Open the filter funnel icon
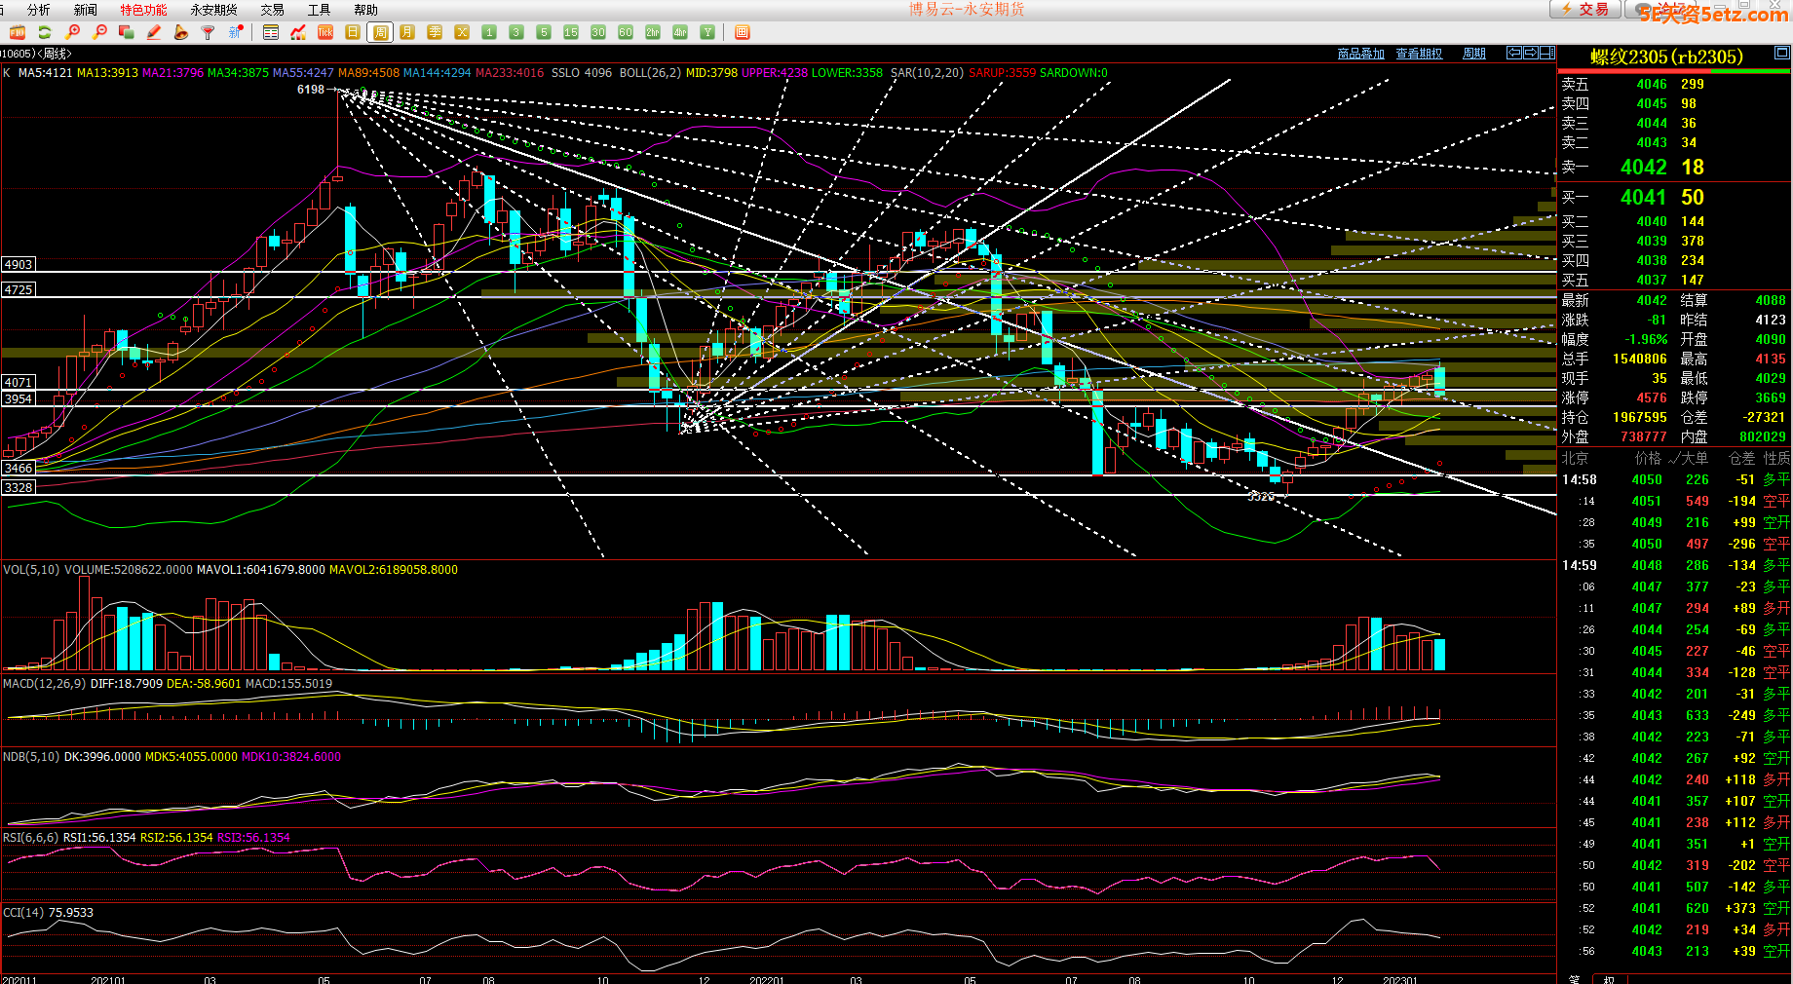The image size is (1793, 984). (209, 32)
